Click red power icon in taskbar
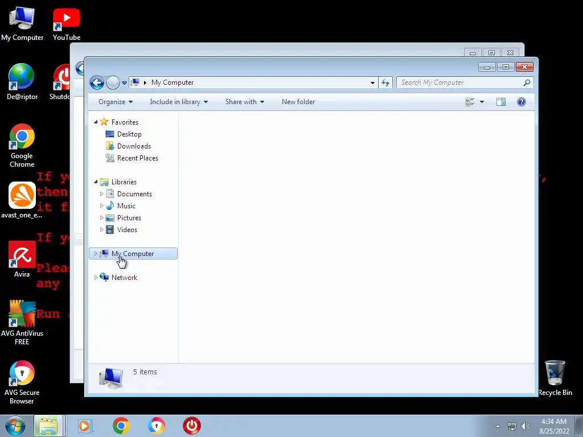 click(x=192, y=426)
